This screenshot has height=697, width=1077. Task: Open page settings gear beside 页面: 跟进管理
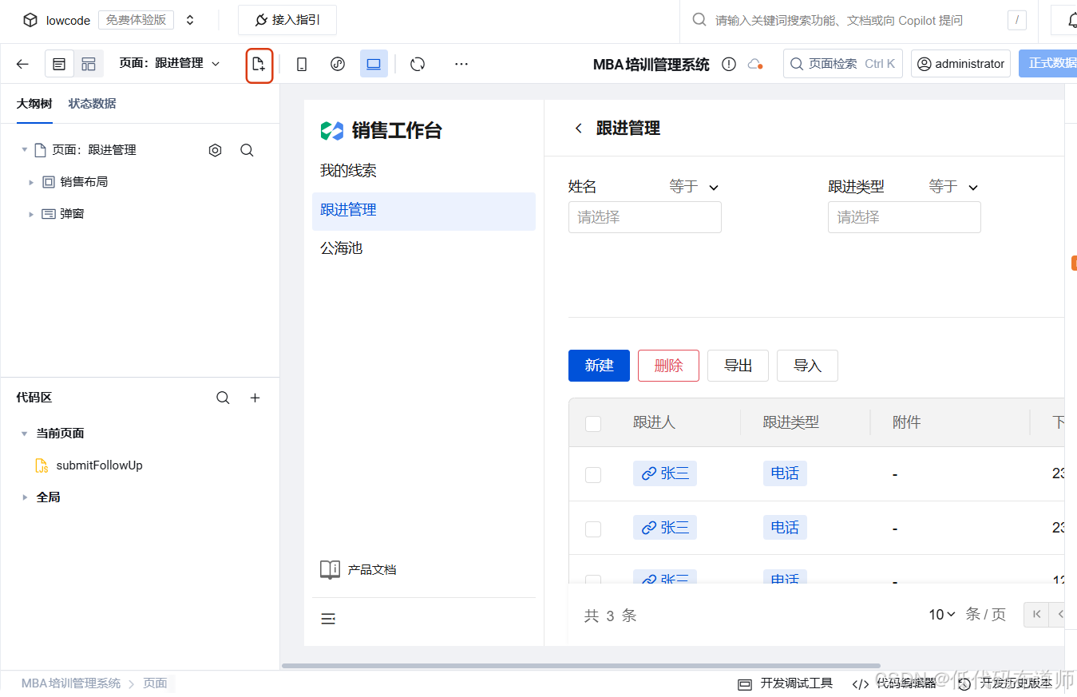214,149
